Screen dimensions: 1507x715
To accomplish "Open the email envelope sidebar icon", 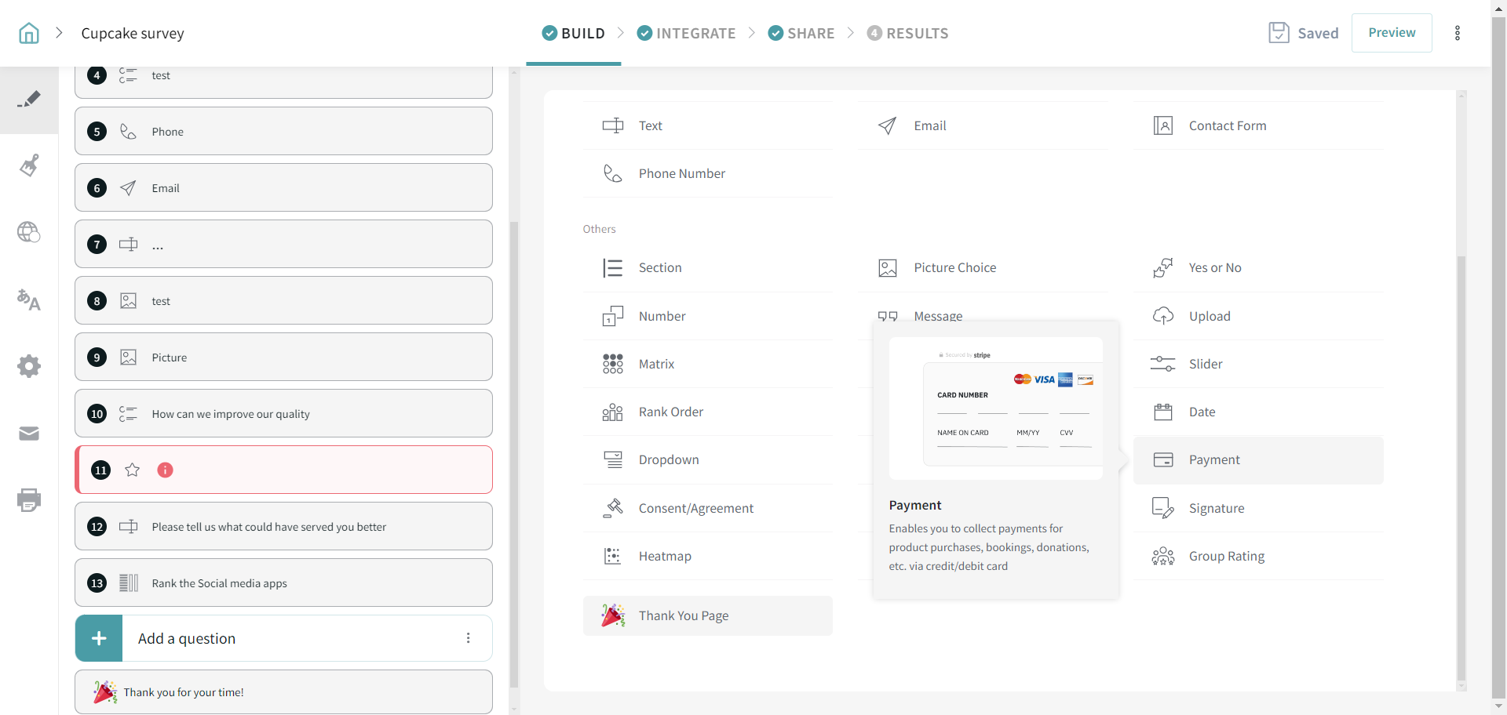I will click(29, 434).
